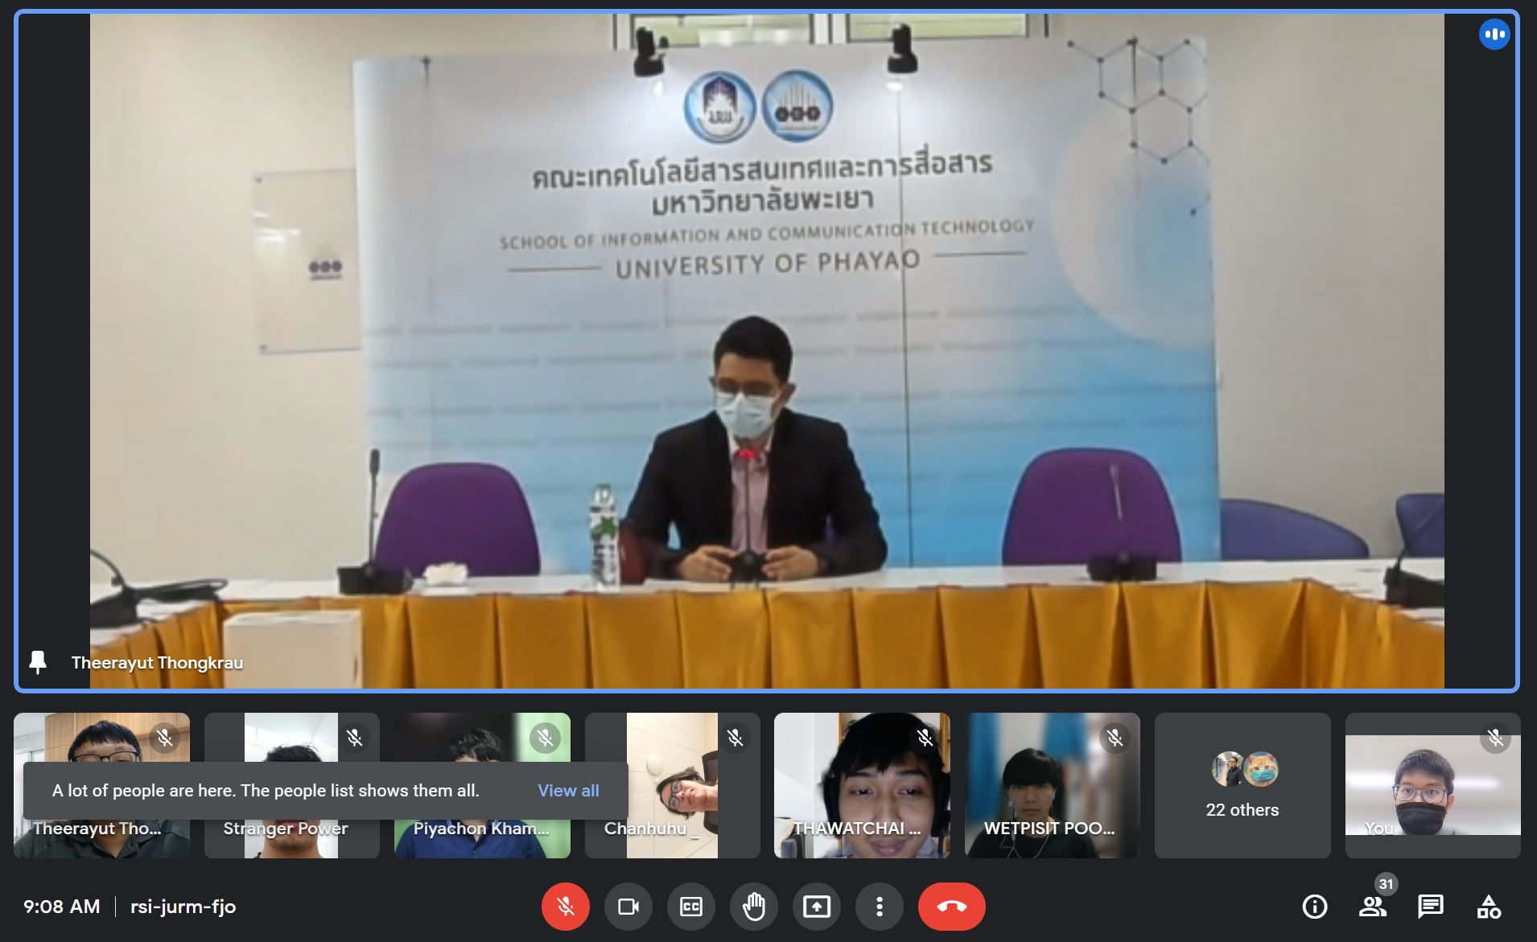The width and height of the screenshot is (1537, 942).
Task: Open the Activities shapes icon
Action: [x=1488, y=907]
